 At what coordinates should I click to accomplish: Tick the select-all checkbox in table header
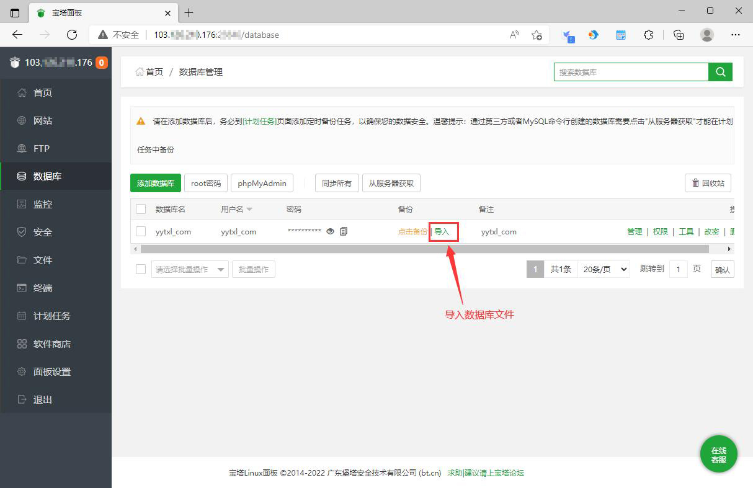tap(141, 209)
